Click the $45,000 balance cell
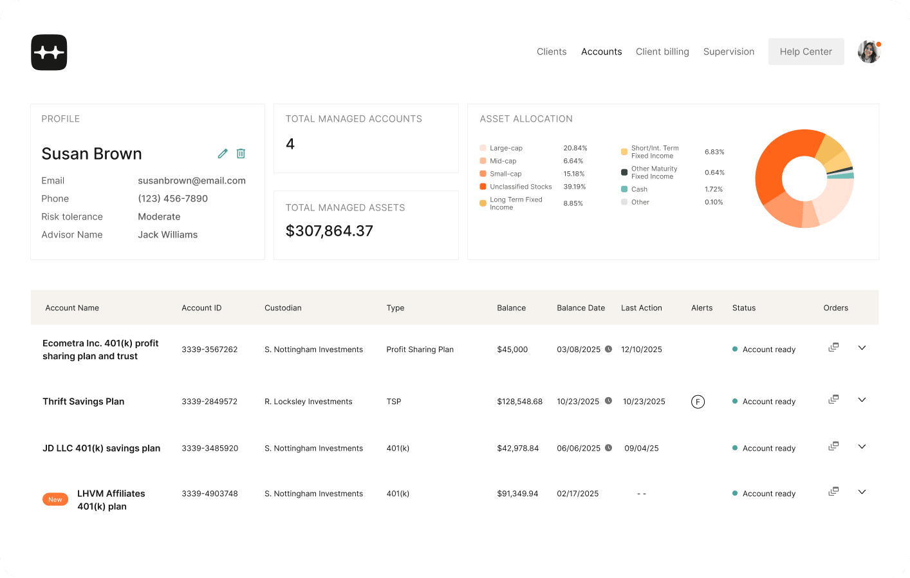The image size is (910, 578). click(512, 350)
